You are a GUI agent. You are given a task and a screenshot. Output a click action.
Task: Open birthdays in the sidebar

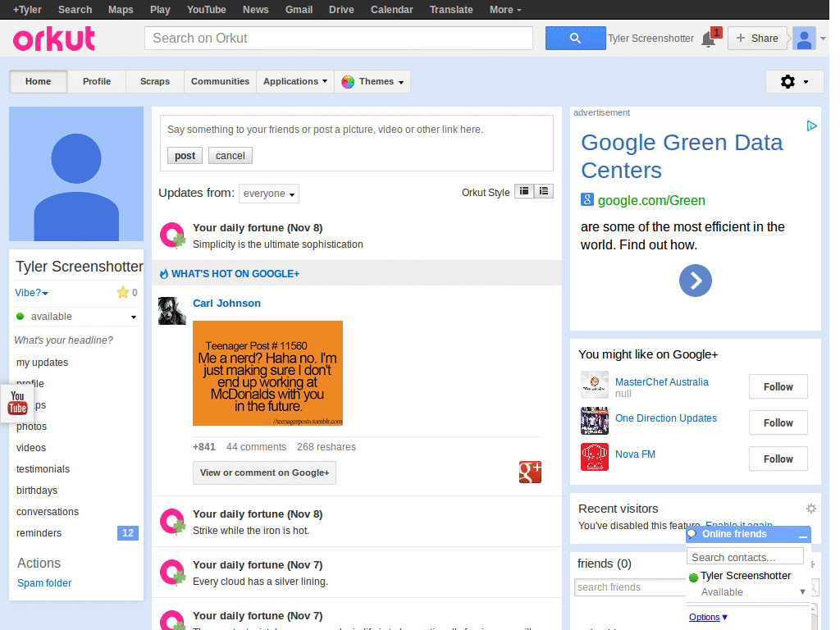pyautogui.click(x=36, y=491)
